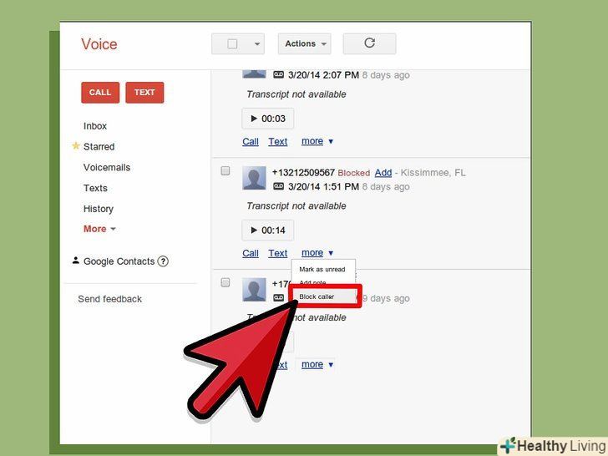The image size is (608, 456).
Task: Toggle more menu under 1:51 PM voicemail
Action: (317, 253)
